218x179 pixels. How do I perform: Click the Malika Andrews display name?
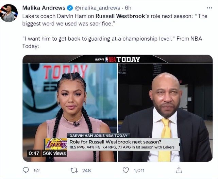pos(44,8)
